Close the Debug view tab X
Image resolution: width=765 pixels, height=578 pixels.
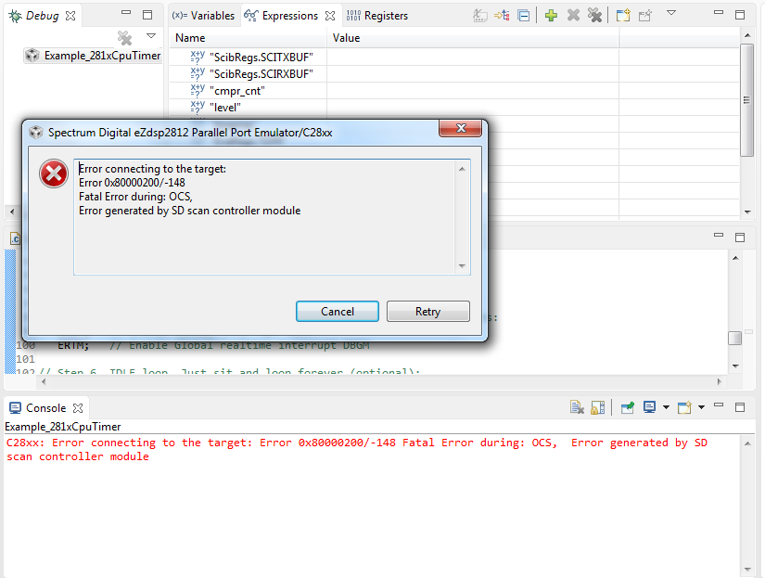point(70,16)
